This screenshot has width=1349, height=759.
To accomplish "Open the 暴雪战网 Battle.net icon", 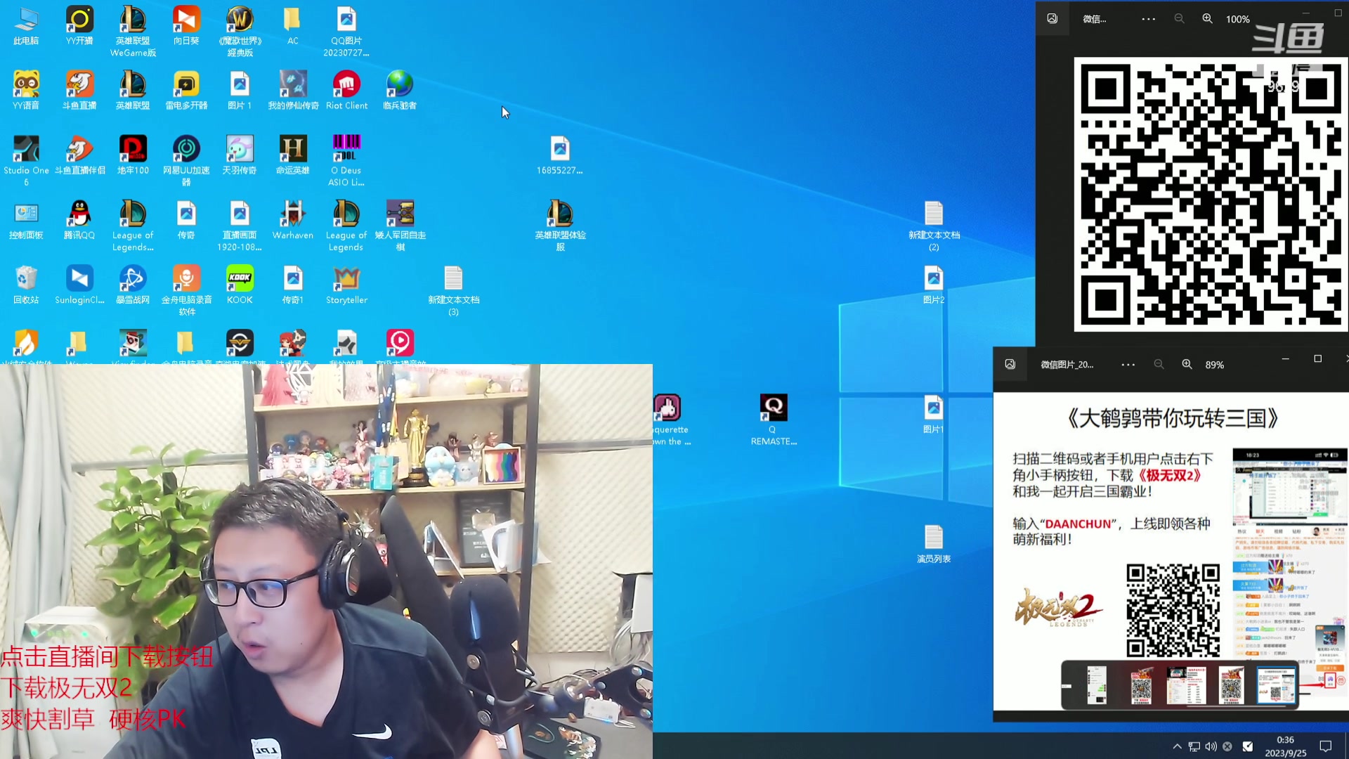I will pyautogui.click(x=133, y=279).
